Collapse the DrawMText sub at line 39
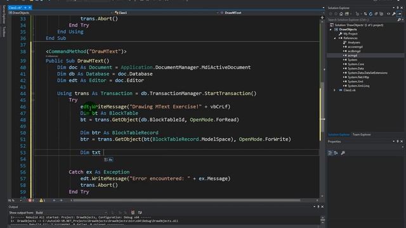The width and height of the screenshot is (406, 228). pyautogui.click(x=33, y=51)
